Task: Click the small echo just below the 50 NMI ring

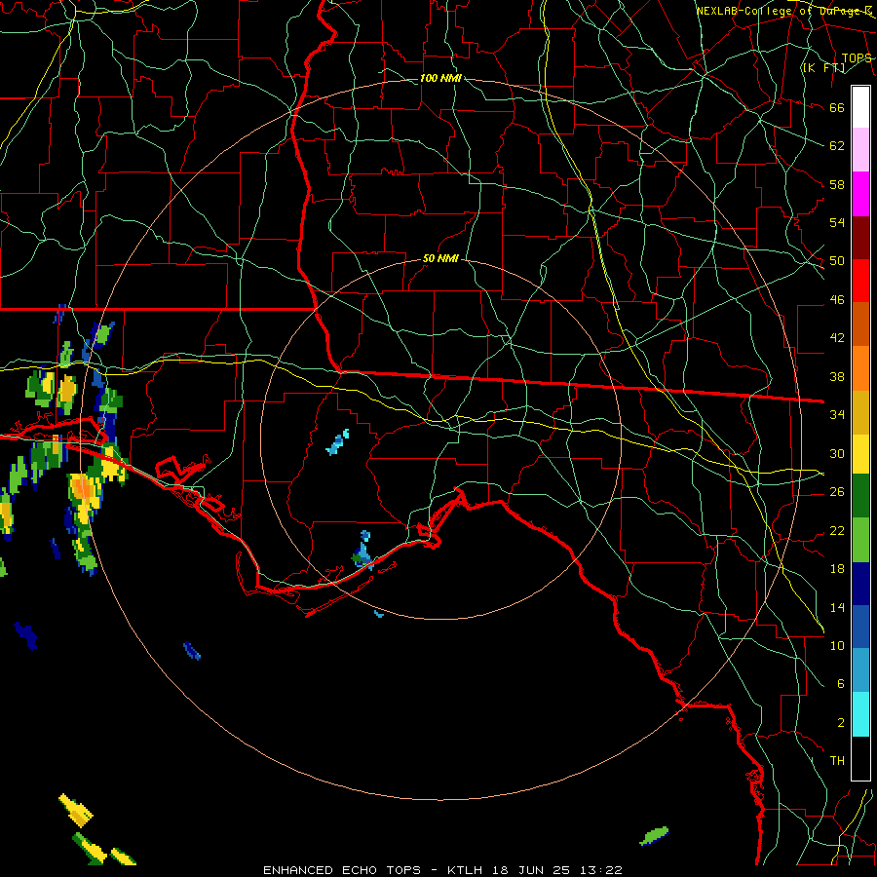Action: coord(379,614)
